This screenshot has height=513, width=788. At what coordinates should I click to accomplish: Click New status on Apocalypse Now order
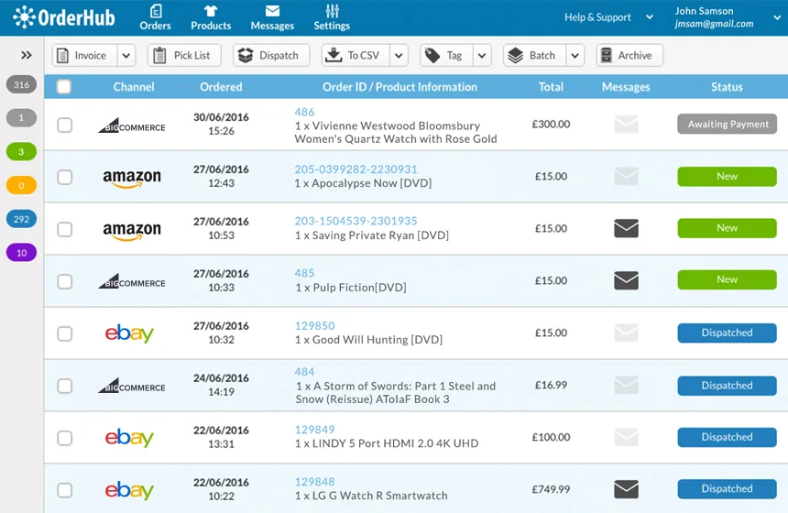coord(728,177)
